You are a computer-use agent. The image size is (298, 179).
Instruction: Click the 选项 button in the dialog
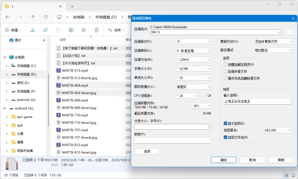click(147, 151)
